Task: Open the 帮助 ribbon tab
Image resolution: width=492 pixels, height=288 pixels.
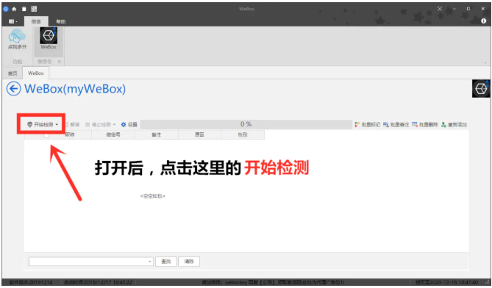Action: point(60,21)
